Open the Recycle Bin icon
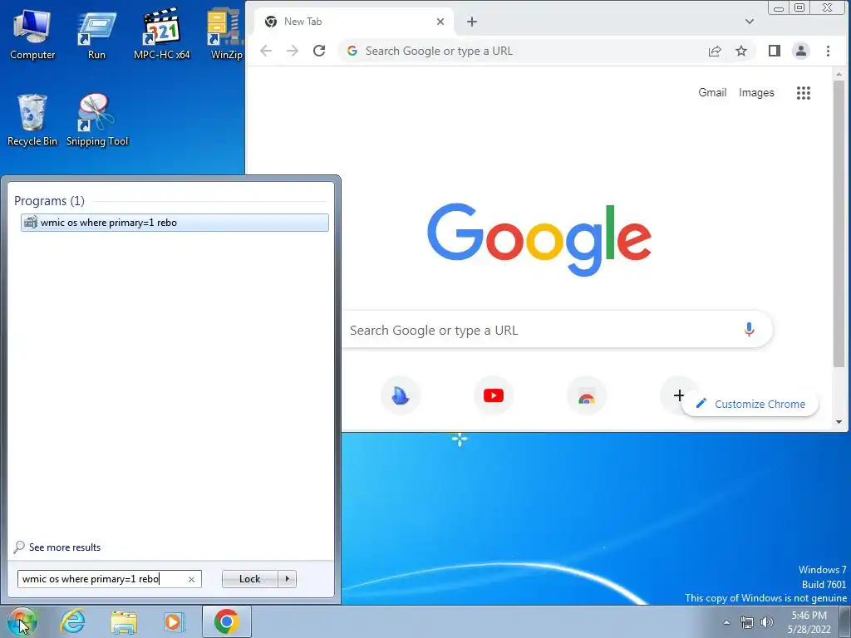 tap(32, 120)
